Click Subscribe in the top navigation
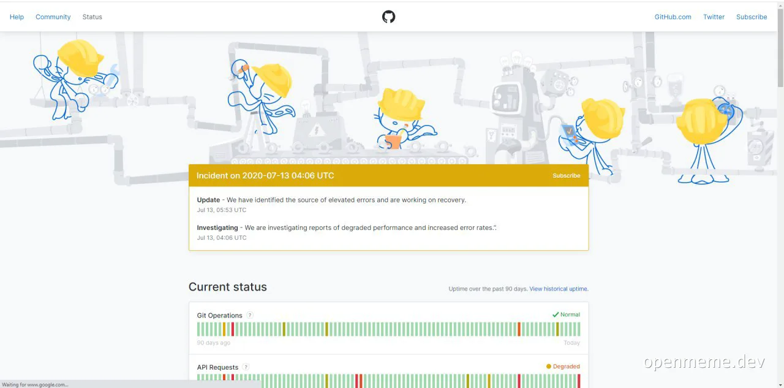 click(752, 17)
